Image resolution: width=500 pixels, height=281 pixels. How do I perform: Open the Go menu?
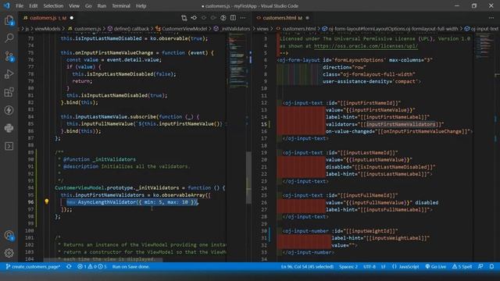(x=88, y=5)
